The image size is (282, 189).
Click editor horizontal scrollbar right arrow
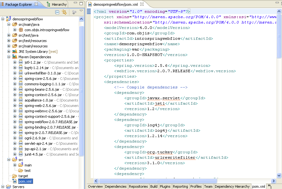point(273,181)
